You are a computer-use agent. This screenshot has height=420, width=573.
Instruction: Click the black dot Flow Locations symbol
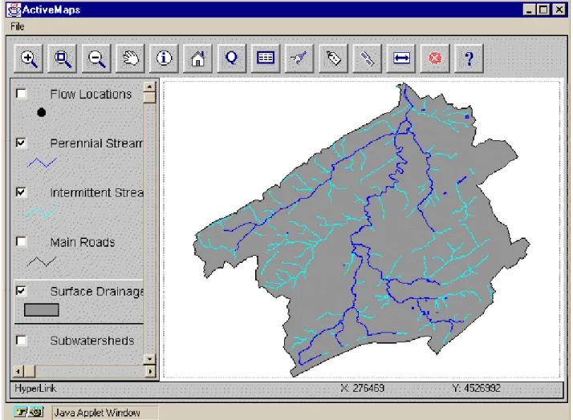pos(41,112)
